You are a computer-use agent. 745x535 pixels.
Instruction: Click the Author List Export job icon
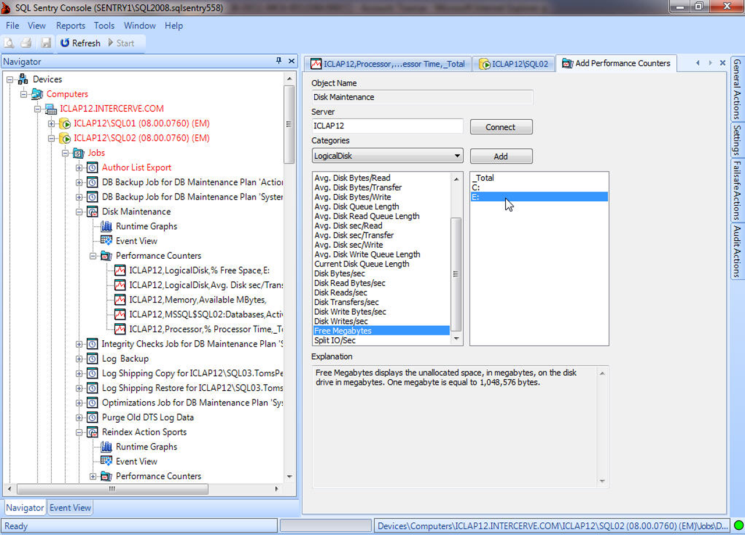coord(92,167)
